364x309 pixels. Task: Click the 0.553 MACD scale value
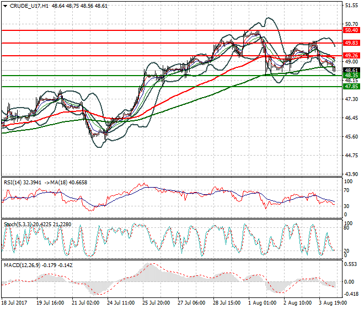tap(351, 264)
